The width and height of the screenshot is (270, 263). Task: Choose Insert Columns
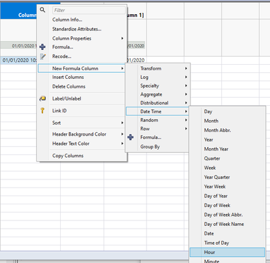coord(68,77)
